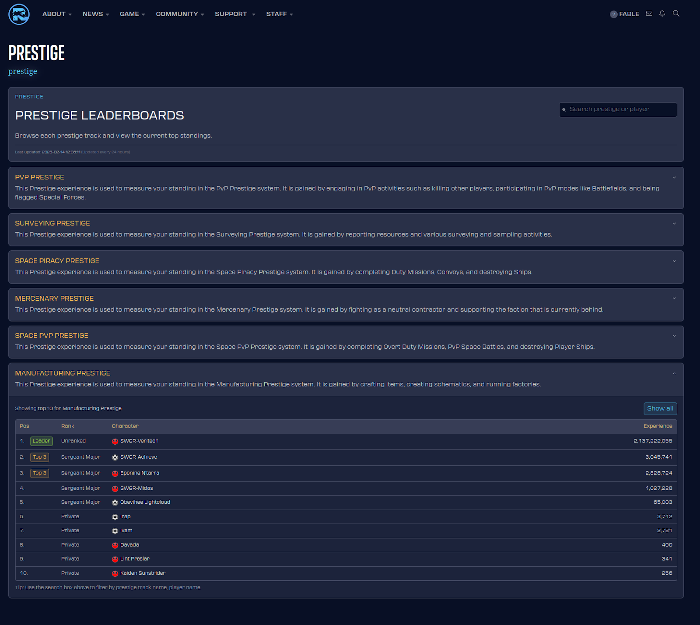Click the faction icon beside SWGR-Achieve

[115, 457]
